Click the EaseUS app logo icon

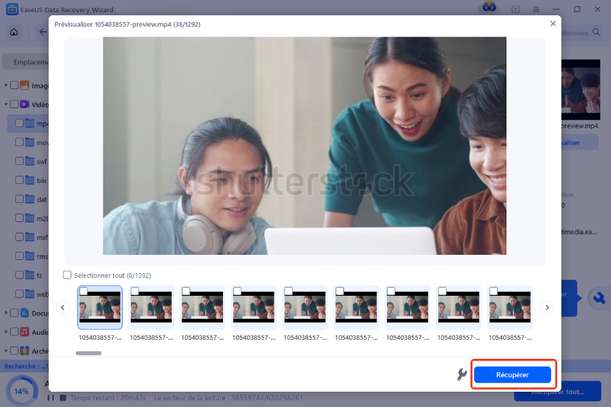click(x=12, y=9)
